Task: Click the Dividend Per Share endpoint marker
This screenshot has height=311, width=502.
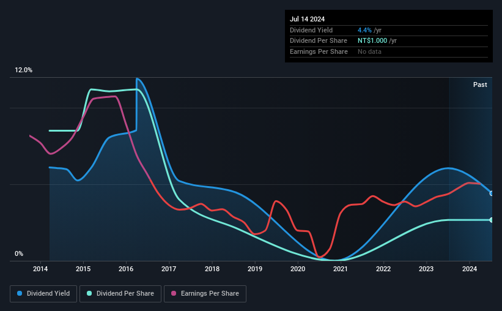Action: click(492, 220)
